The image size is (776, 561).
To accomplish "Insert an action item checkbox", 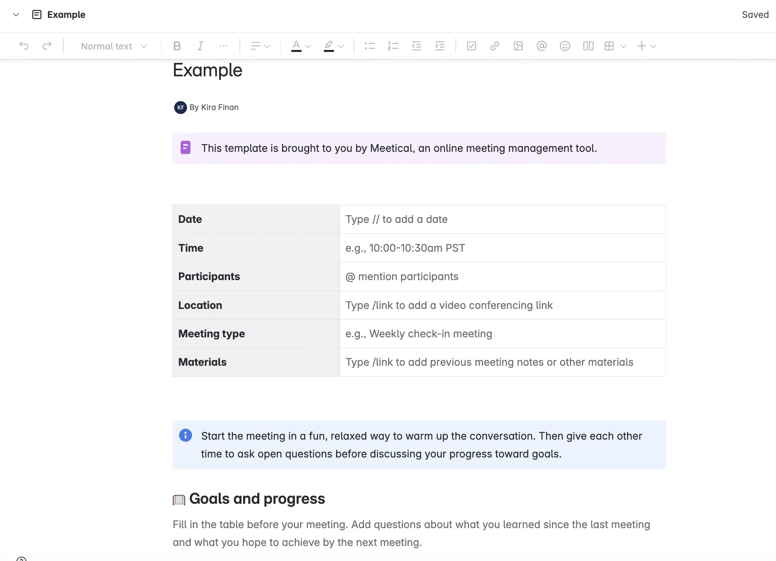I will pos(471,46).
